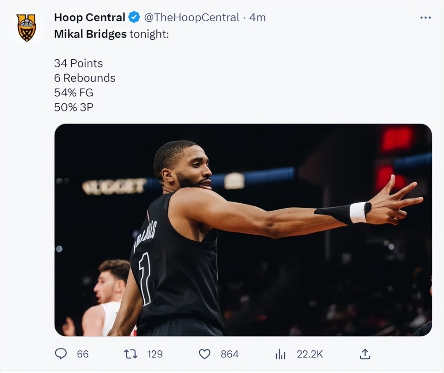
Task: Click the "34 Points" stat line
Action: pos(78,63)
